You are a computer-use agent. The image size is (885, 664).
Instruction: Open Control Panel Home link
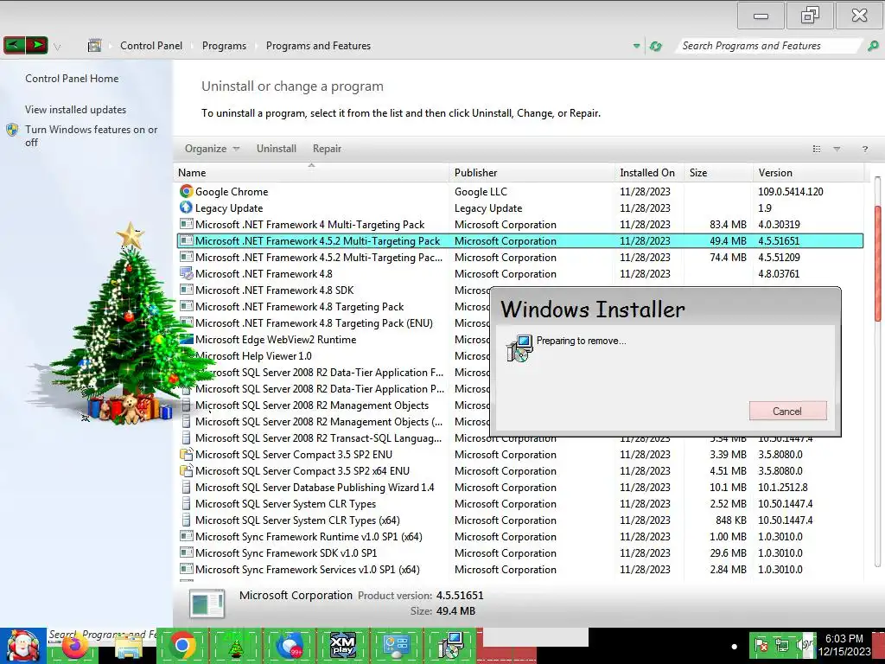tap(72, 79)
